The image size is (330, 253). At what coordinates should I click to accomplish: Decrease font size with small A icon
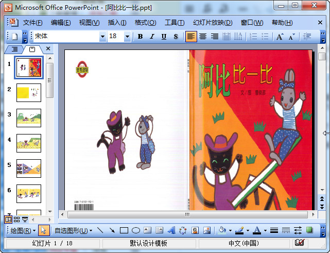(292, 37)
